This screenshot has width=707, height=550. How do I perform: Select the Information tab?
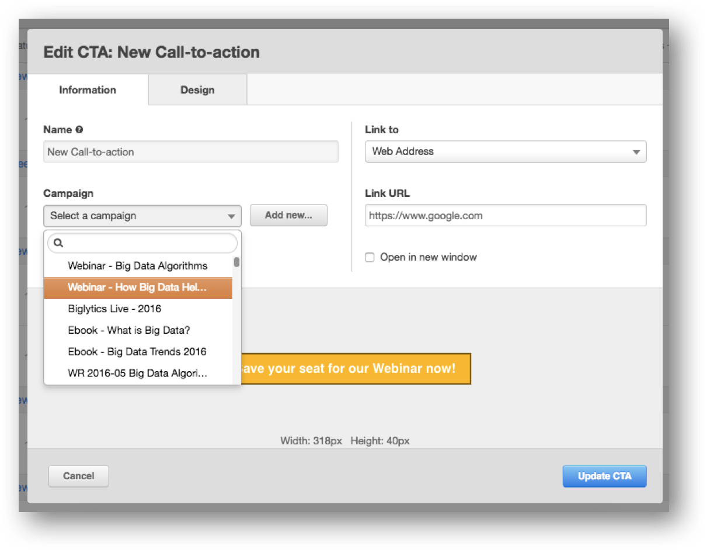(x=86, y=90)
